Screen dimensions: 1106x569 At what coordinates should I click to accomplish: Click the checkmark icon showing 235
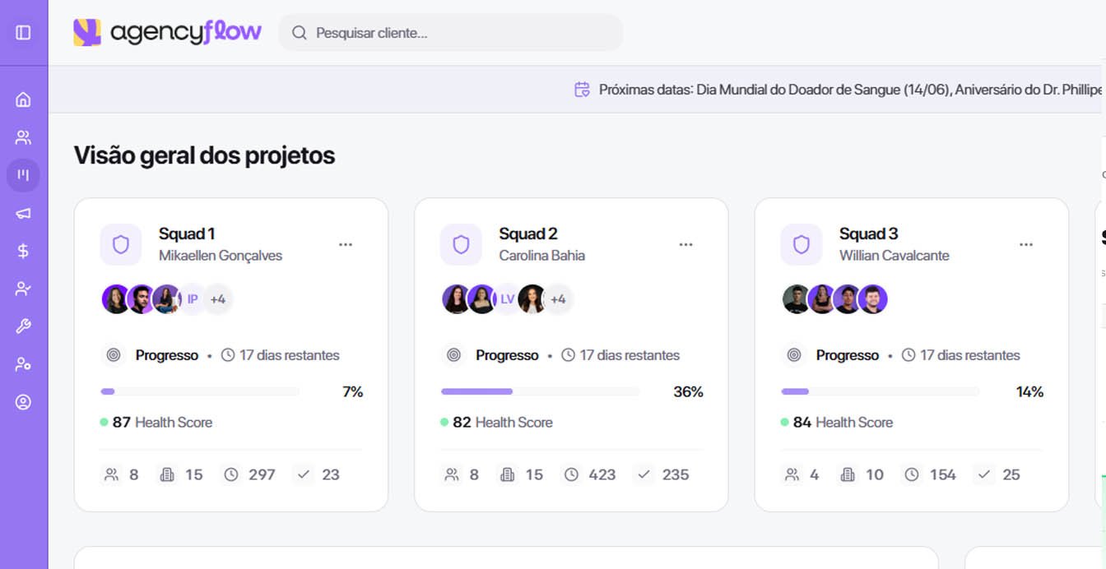click(x=644, y=474)
